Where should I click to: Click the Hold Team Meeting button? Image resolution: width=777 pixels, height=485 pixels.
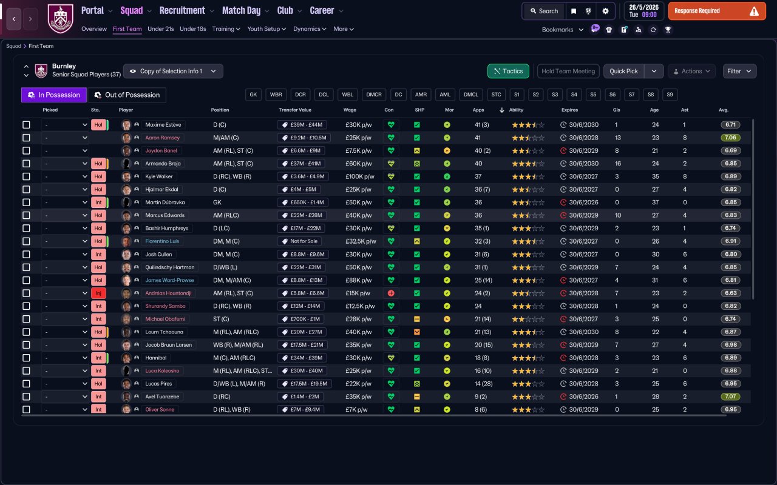tap(568, 71)
